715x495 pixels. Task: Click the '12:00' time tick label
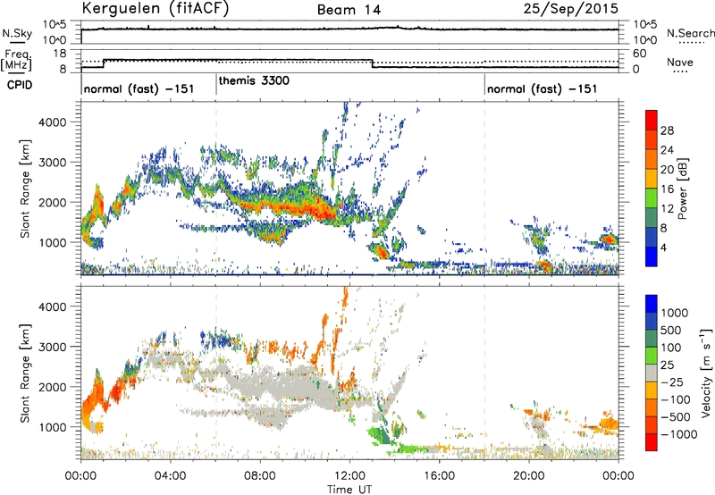(349, 476)
